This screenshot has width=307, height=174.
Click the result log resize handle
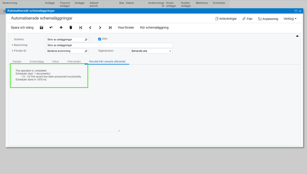119,130
